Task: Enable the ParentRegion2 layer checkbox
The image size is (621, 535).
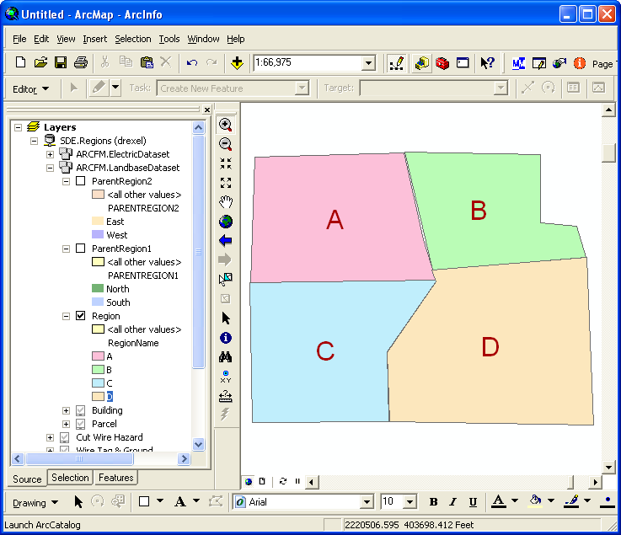Action: (81, 181)
